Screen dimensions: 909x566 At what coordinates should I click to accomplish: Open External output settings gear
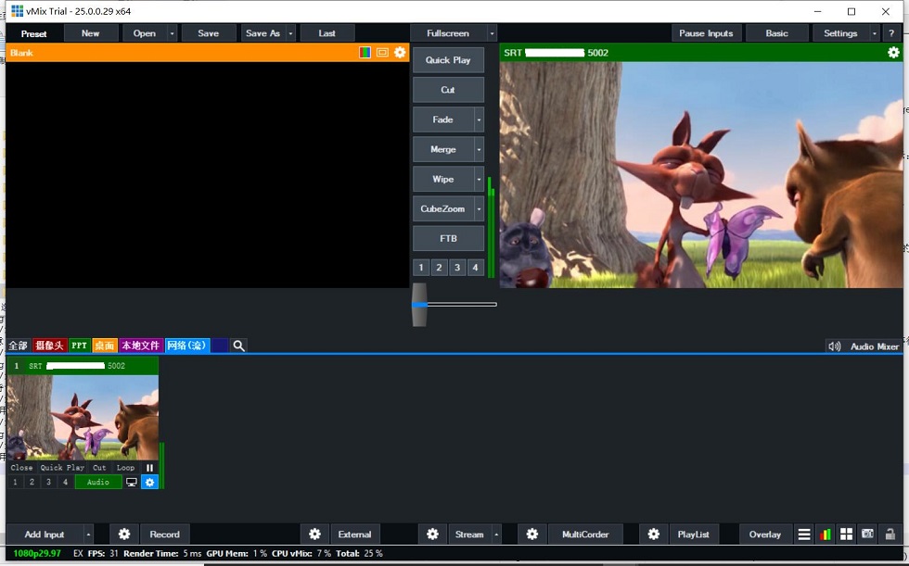point(314,535)
